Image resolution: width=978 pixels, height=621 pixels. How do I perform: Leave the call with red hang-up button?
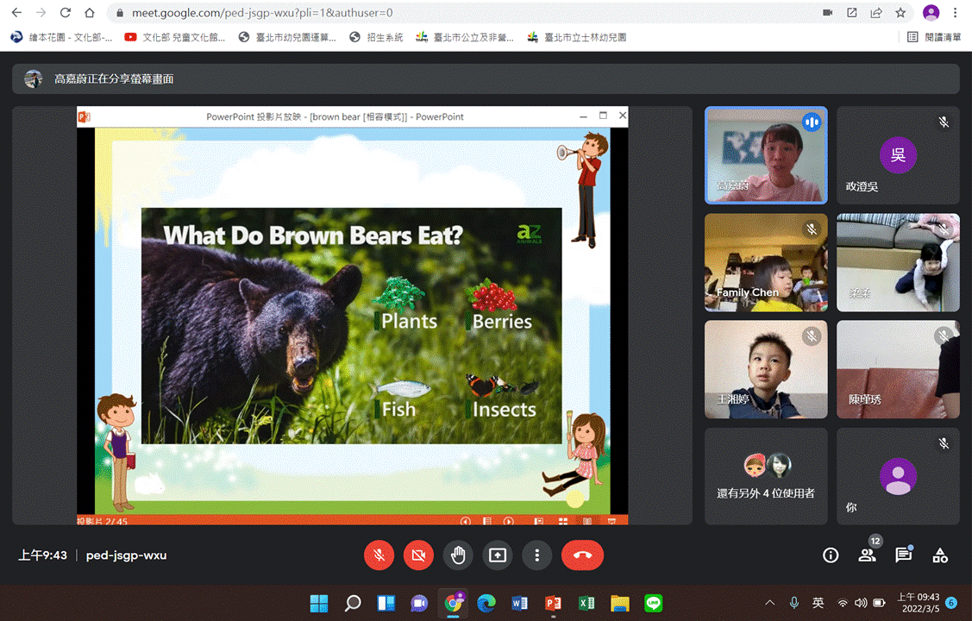582,555
